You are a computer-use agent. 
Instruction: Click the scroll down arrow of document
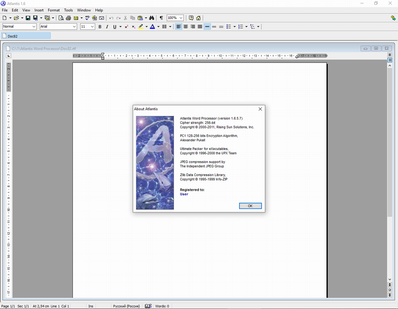(390, 279)
